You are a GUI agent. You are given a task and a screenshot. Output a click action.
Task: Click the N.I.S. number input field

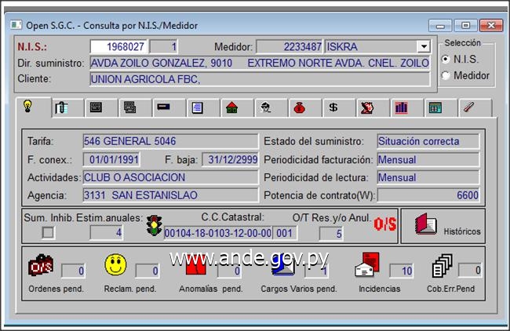[x=118, y=47]
